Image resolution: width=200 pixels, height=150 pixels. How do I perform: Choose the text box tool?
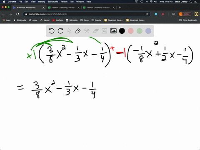(104, 31)
